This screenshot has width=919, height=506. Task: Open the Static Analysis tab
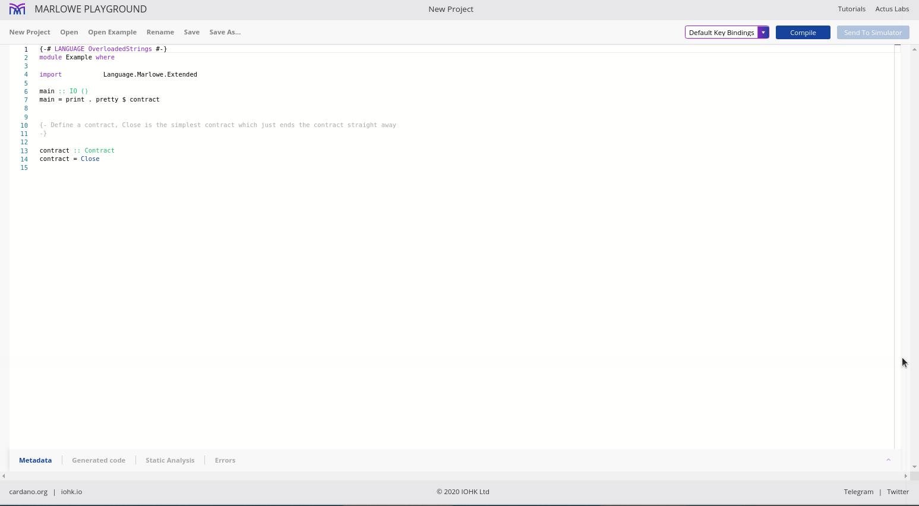170,460
